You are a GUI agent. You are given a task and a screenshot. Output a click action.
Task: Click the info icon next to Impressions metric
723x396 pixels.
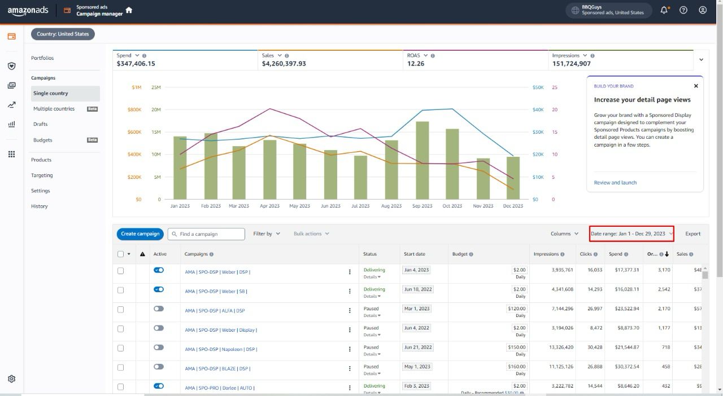coord(592,56)
